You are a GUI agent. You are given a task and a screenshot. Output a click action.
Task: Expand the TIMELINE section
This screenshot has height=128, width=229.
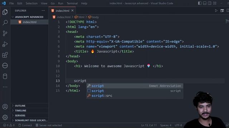(x=29, y=111)
